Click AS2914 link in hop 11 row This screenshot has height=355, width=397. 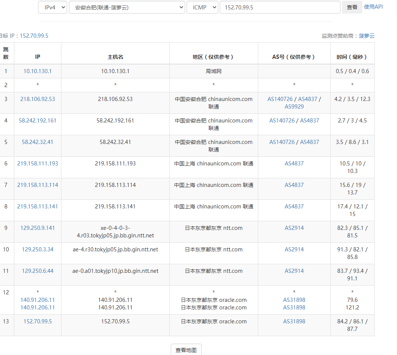pos(294,271)
